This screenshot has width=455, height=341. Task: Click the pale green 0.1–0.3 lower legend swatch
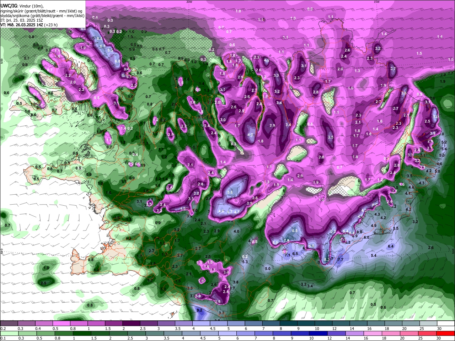(x=10, y=333)
